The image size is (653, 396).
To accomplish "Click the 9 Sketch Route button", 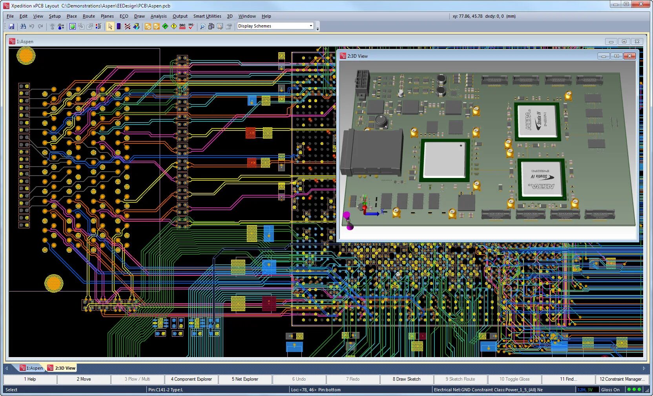I will [461, 379].
